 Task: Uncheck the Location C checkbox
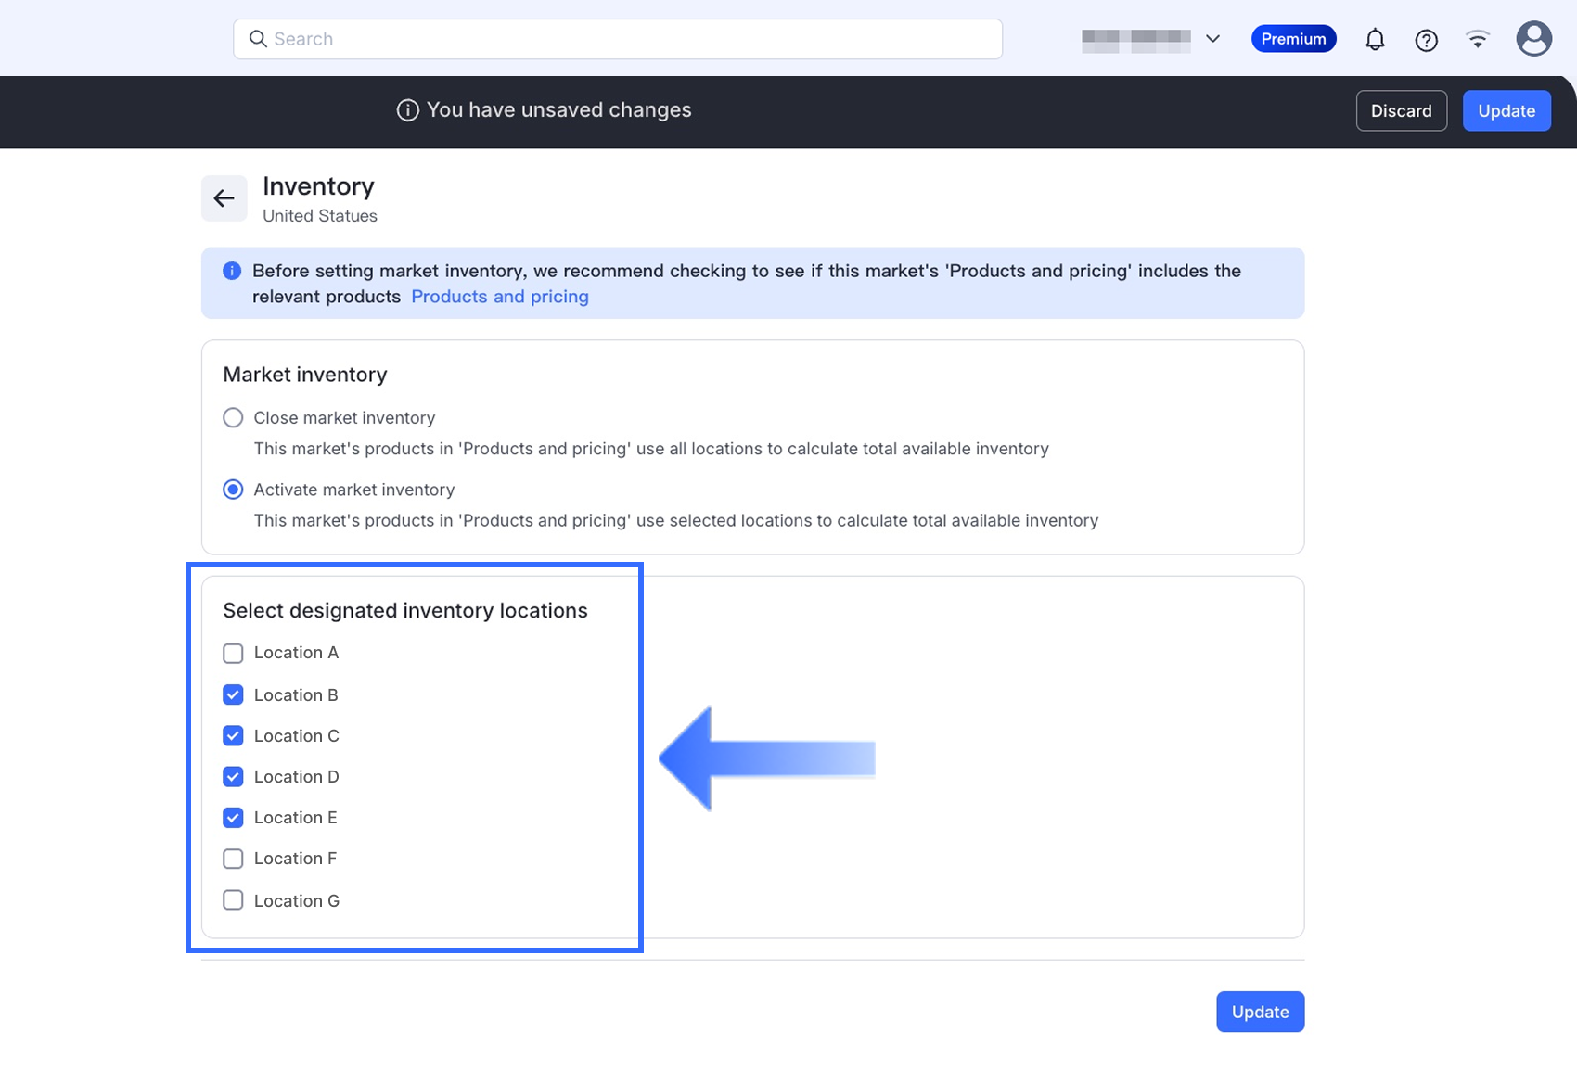click(233, 736)
